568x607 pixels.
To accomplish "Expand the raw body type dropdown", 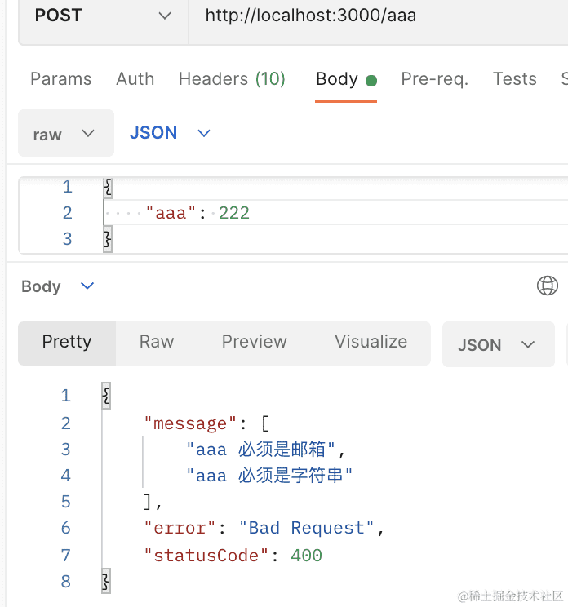I will (x=65, y=134).
